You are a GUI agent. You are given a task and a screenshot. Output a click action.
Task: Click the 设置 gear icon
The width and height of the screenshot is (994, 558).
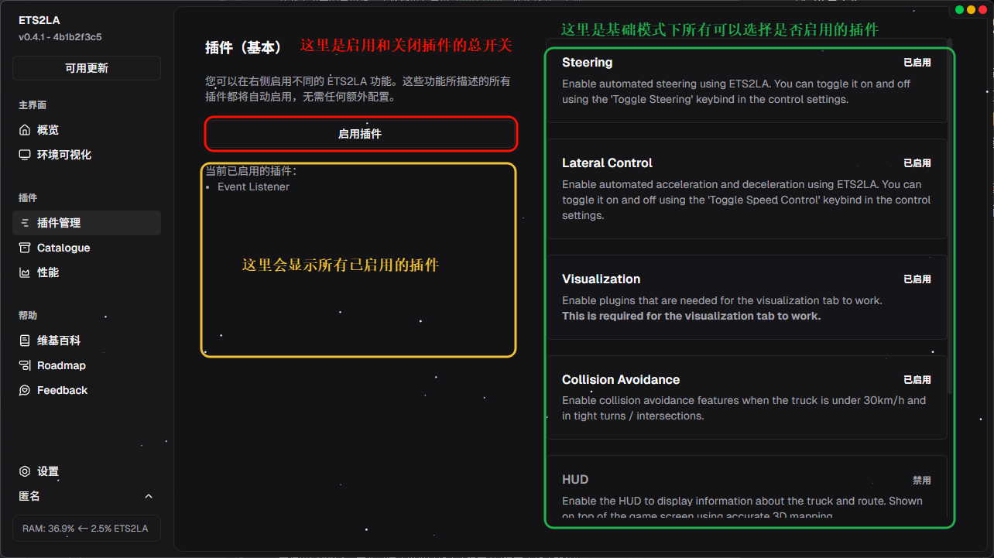(25, 471)
